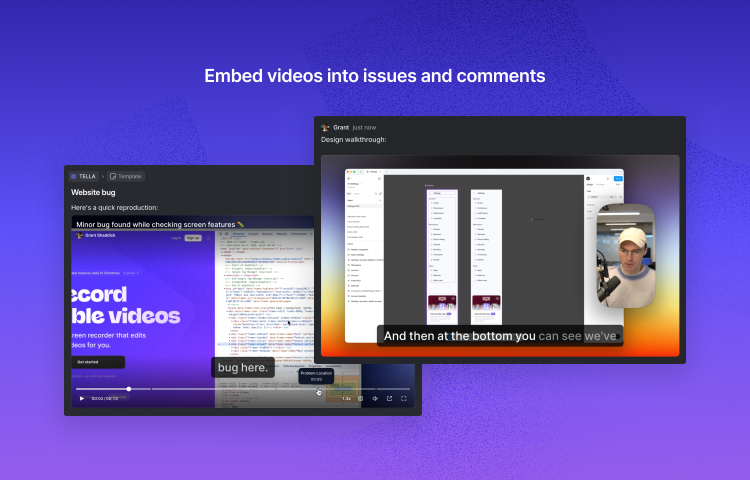Click Get started button in video
The height and width of the screenshot is (480, 750).
[x=98, y=362]
